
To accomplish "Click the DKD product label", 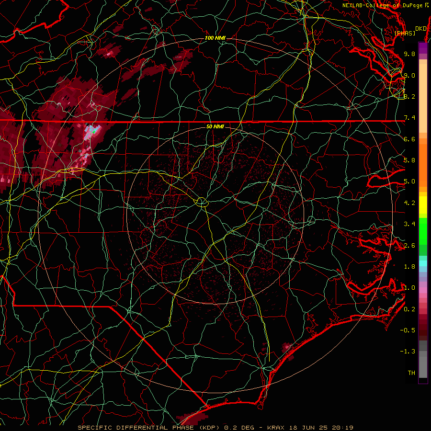I will (420, 29).
